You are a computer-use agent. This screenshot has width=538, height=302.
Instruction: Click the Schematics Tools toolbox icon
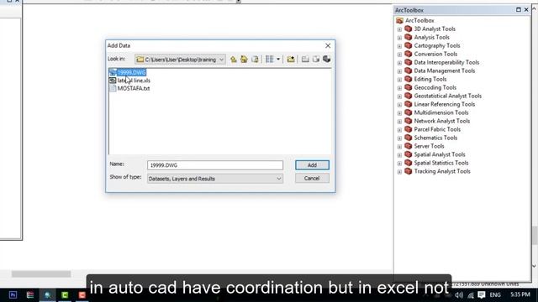pyautogui.click(x=409, y=138)
